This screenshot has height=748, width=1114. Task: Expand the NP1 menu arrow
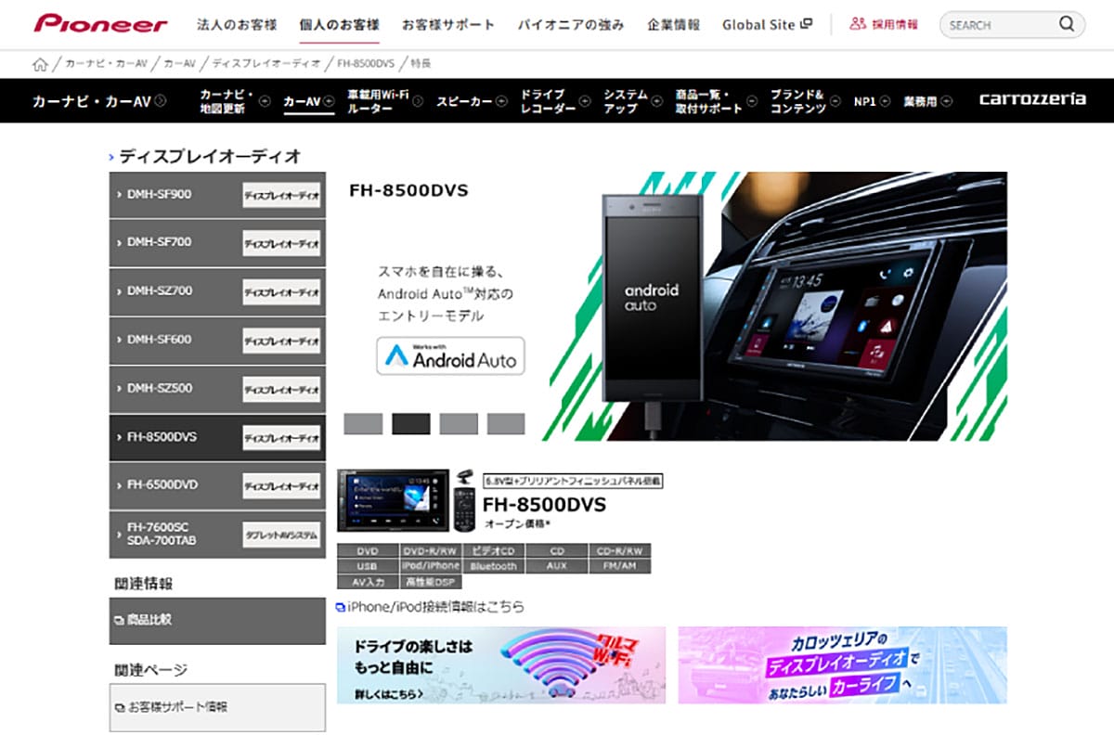pos(885,101)
